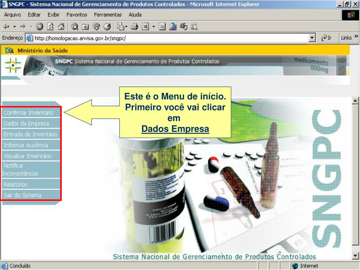Image resolution: width=360 pixels, height=270 pixels.
Task: Click the Internet zone globe icon
Action: [x=295, y=266]
